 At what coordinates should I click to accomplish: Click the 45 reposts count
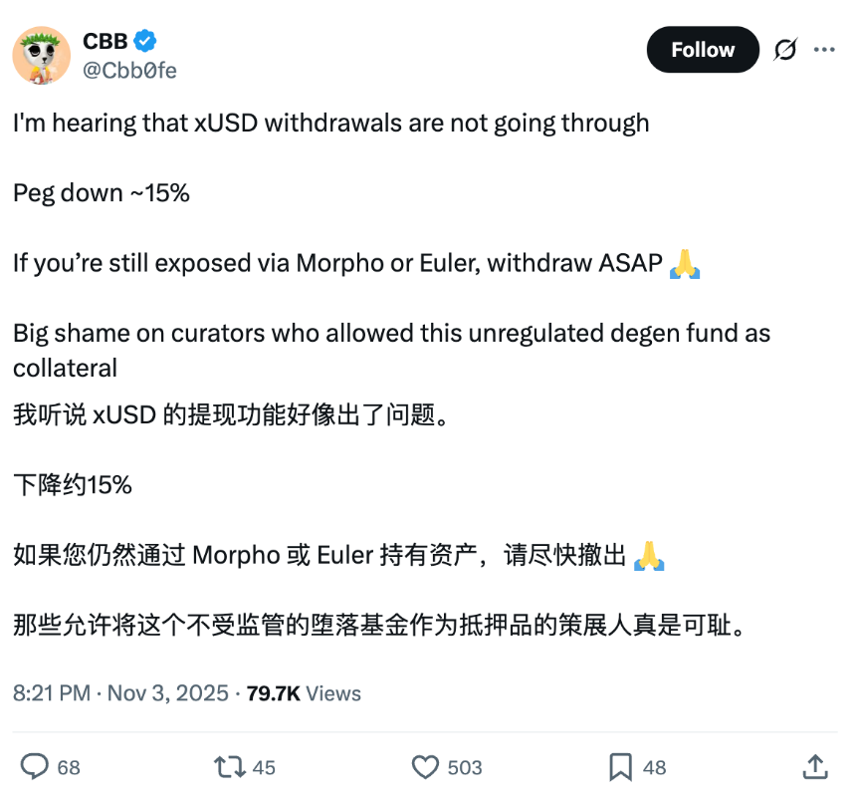[265, 768]
